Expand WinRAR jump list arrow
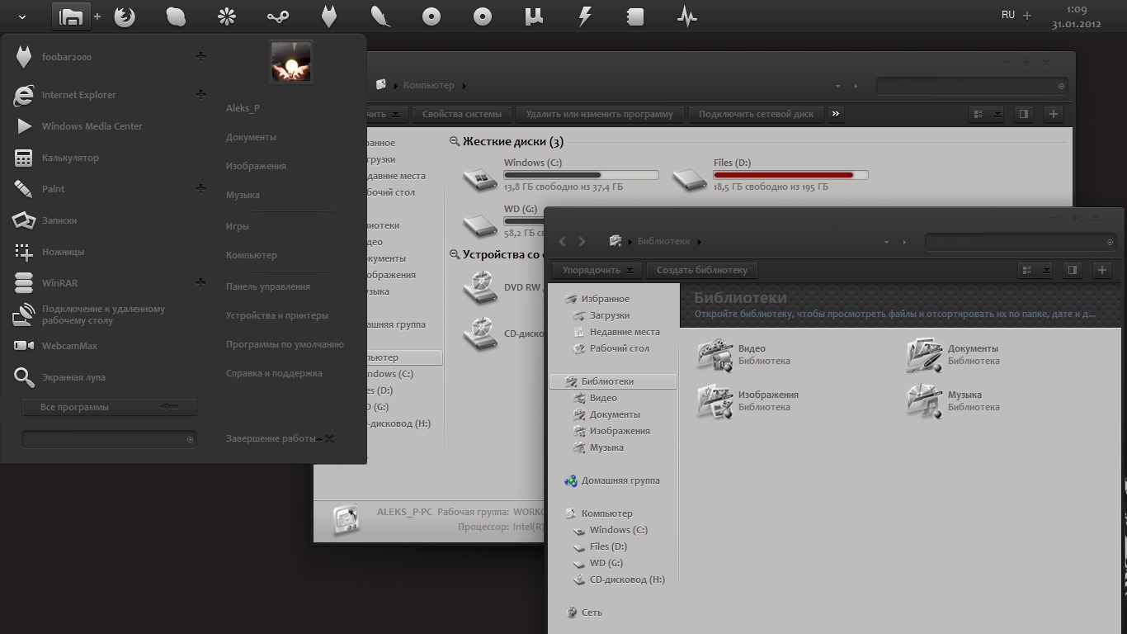The image size is (1127, 634). (x=200, y=282)
